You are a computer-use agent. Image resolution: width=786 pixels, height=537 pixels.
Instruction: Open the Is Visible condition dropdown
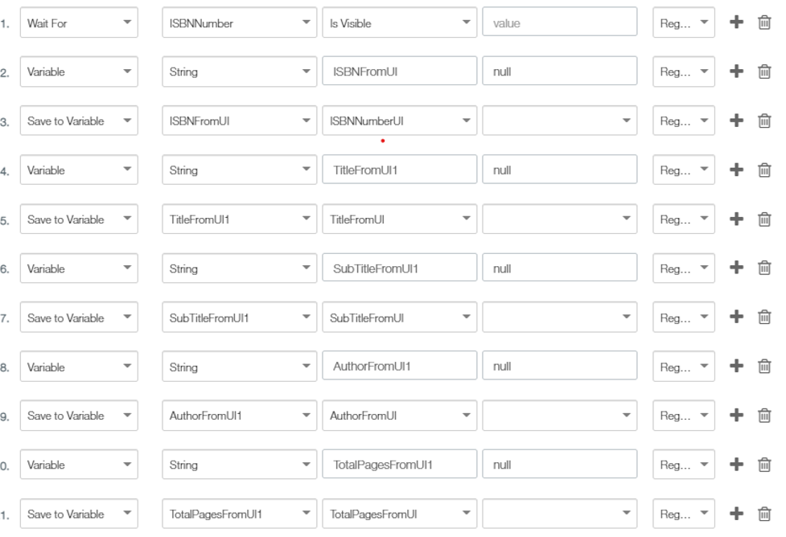point(400,23)
